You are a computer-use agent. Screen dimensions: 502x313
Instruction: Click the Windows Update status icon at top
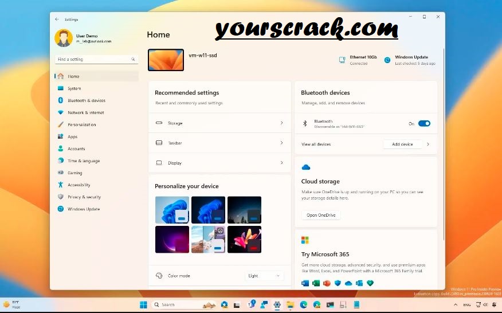coord(387,60)
